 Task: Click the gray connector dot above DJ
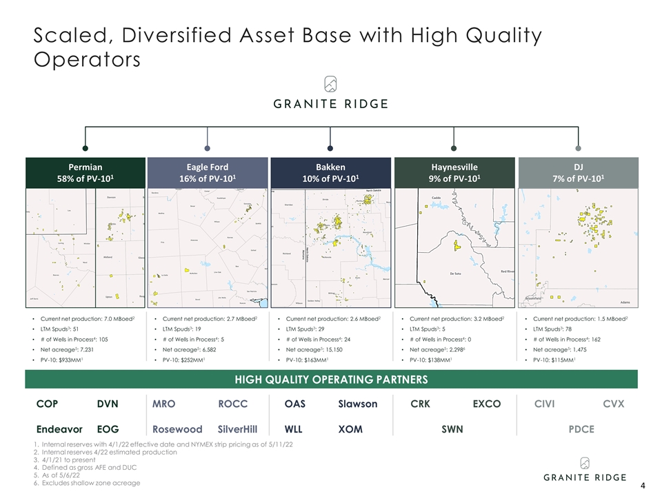pyautogui.click(x=578, y=147)
